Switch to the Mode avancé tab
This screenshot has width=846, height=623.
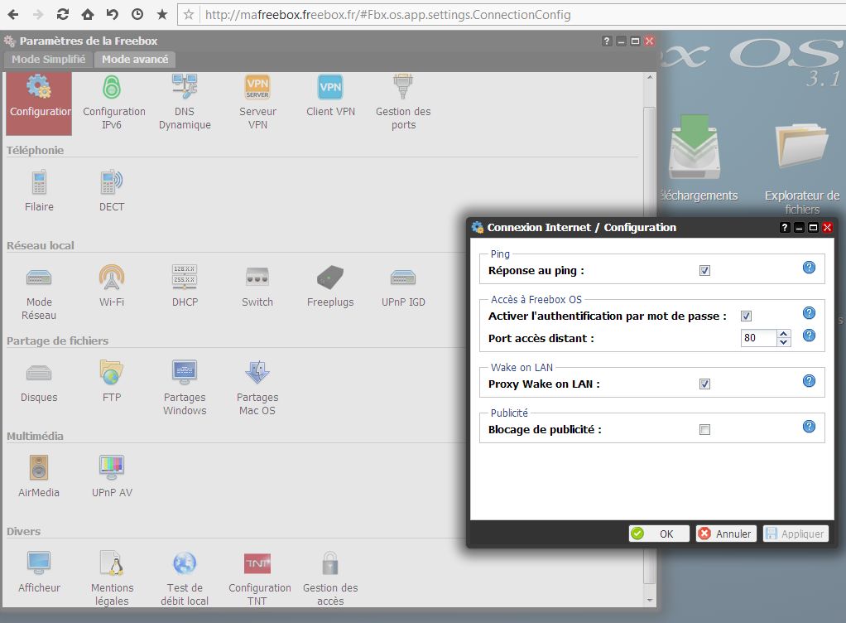coord(135,60)
